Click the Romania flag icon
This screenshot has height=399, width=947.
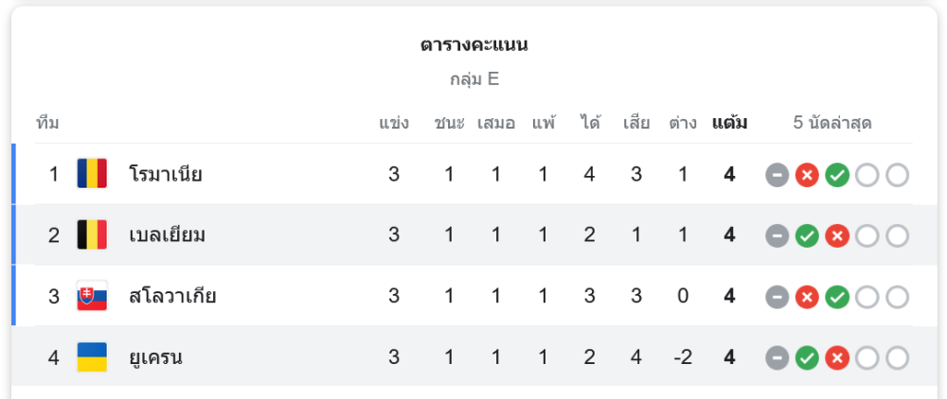pos(92,174)
